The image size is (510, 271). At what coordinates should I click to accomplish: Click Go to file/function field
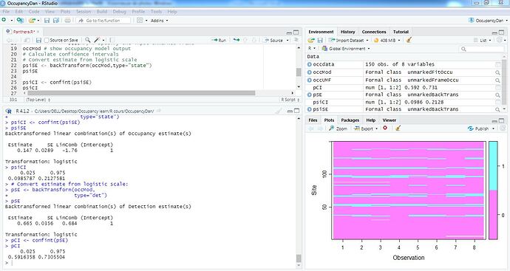click(103, 20)
